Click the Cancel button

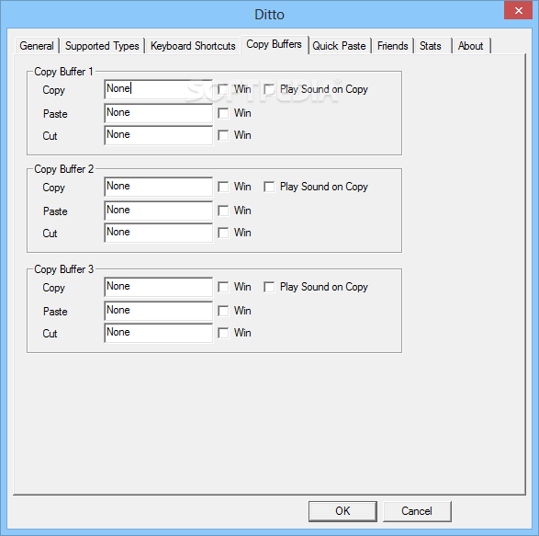(417, 511)
